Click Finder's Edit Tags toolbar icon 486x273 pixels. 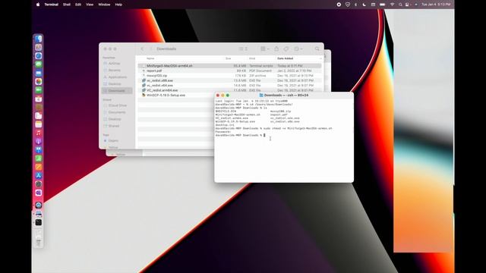tap(286, 49)
